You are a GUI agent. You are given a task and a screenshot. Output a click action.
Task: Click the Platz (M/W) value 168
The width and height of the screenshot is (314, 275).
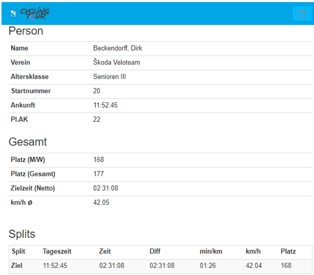tap(99, 160)
